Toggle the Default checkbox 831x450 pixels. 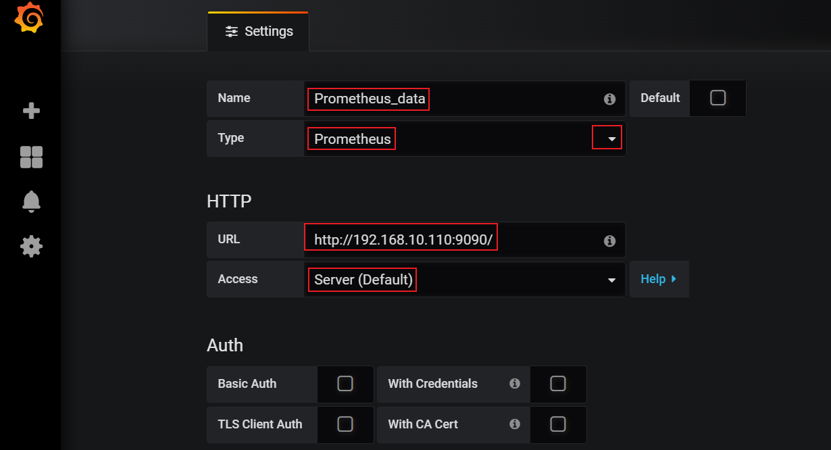pos(717,98)
